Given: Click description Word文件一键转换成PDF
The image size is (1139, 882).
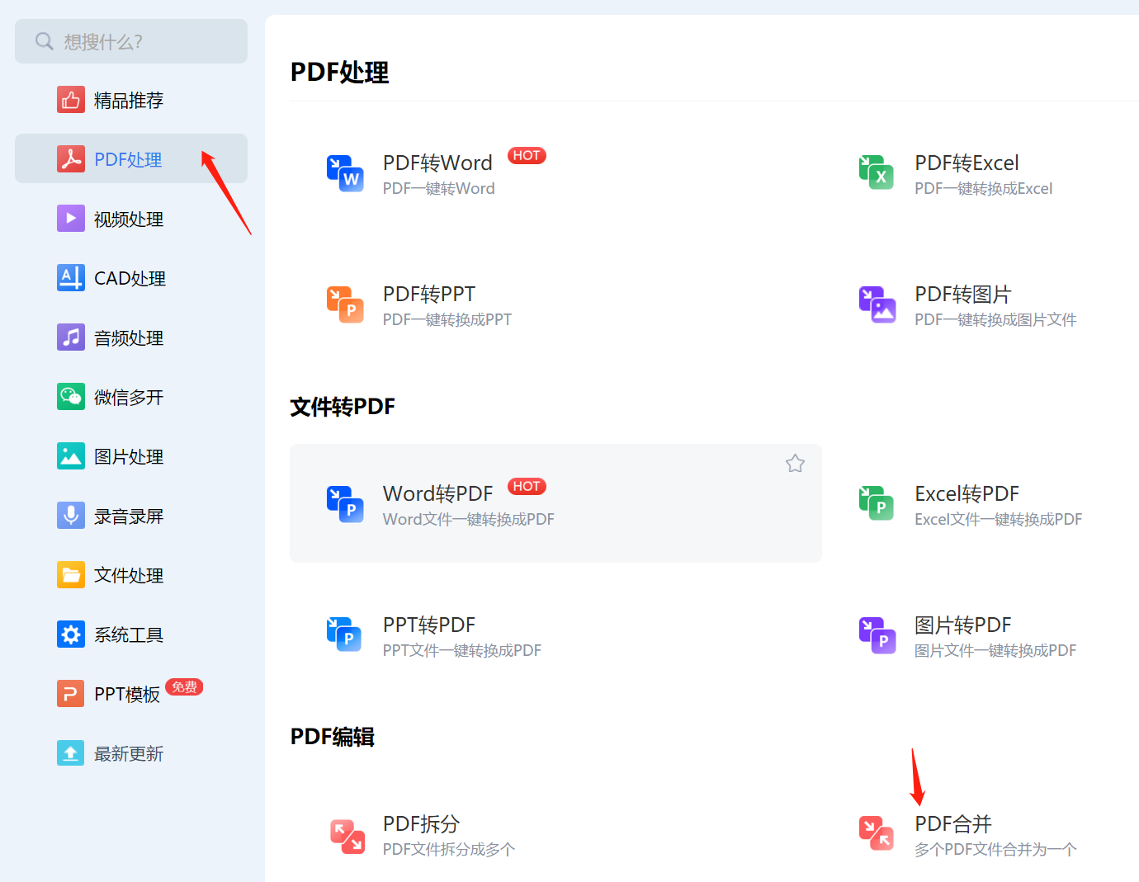Looking at the screenshot, I should coord(469,519).
